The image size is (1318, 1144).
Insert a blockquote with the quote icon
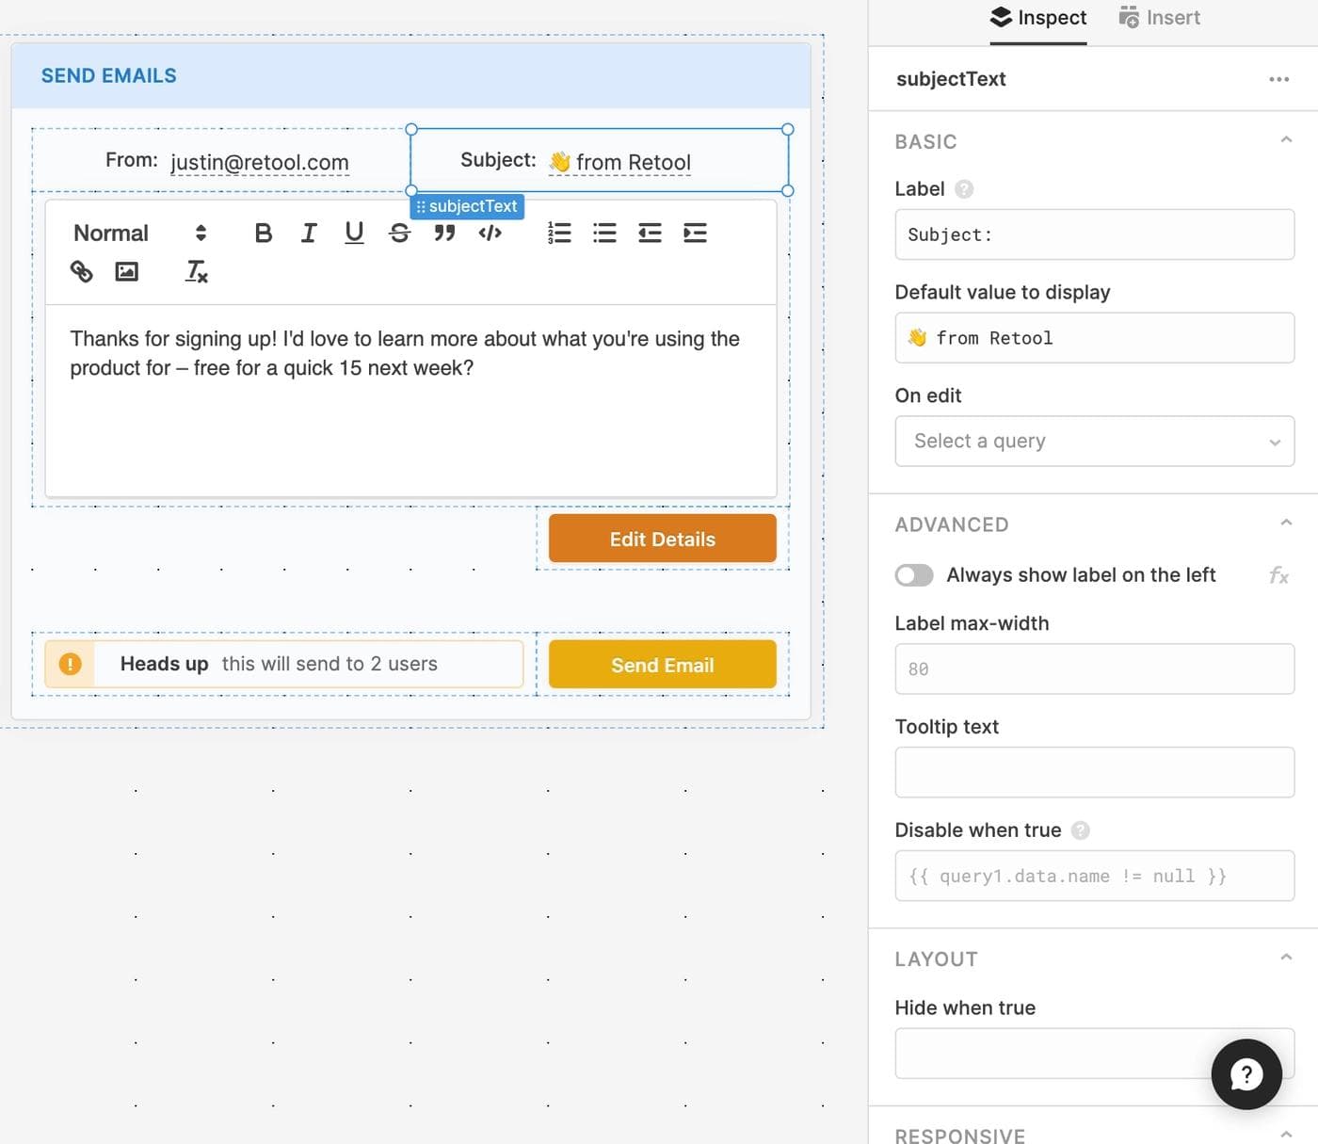(x=444, y=234)
